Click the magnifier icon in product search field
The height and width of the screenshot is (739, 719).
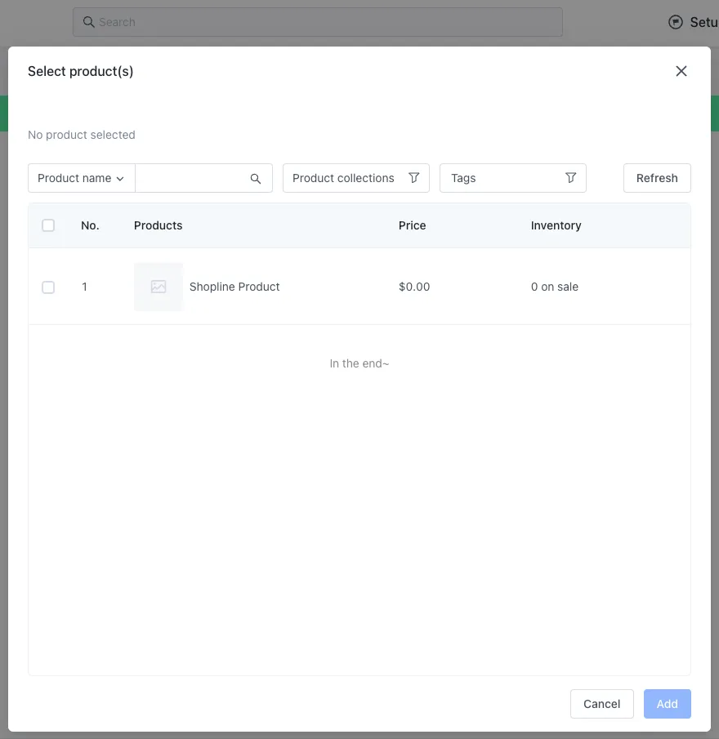(x=256, y=179)
